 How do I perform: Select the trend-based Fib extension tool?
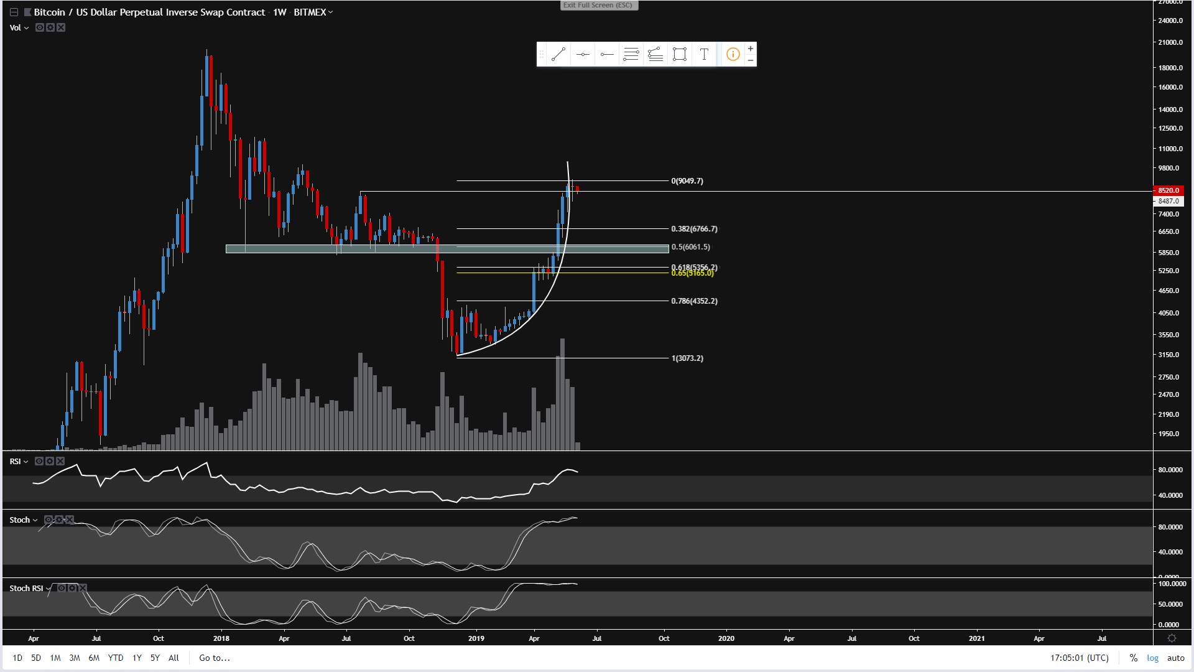tap(655, 55)
